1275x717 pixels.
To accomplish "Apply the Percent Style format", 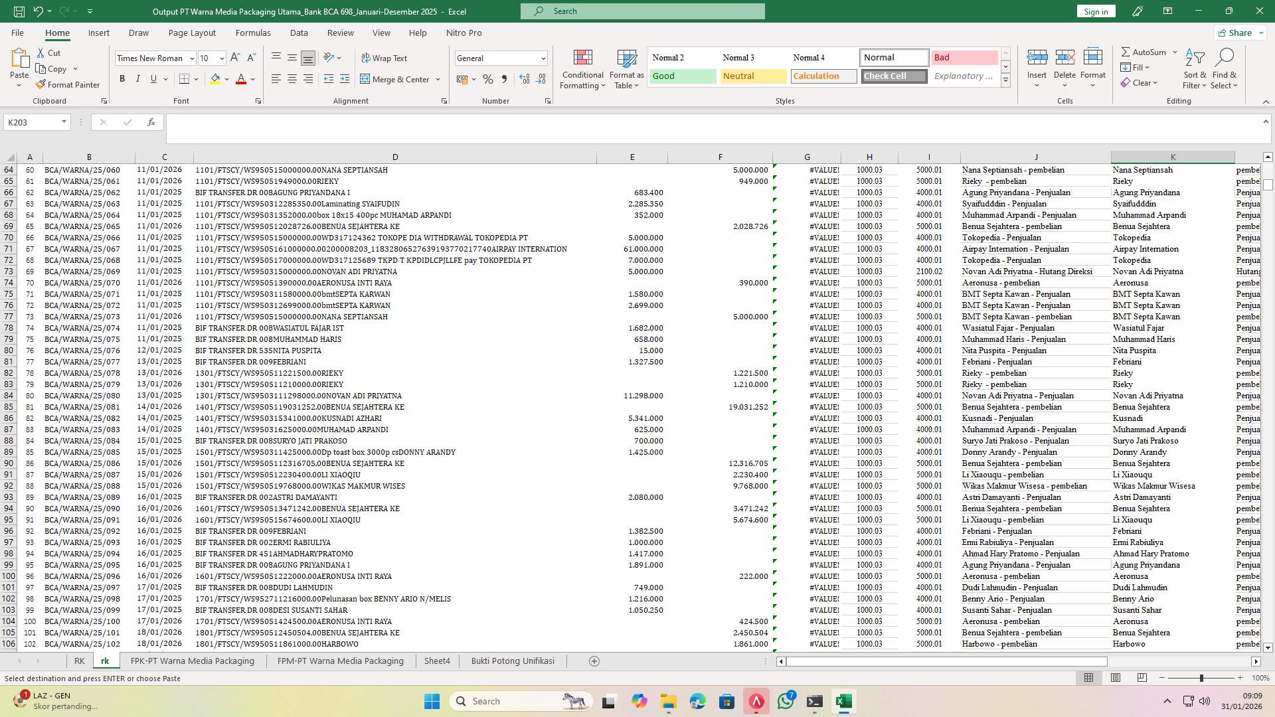I will tap(488, 78).
